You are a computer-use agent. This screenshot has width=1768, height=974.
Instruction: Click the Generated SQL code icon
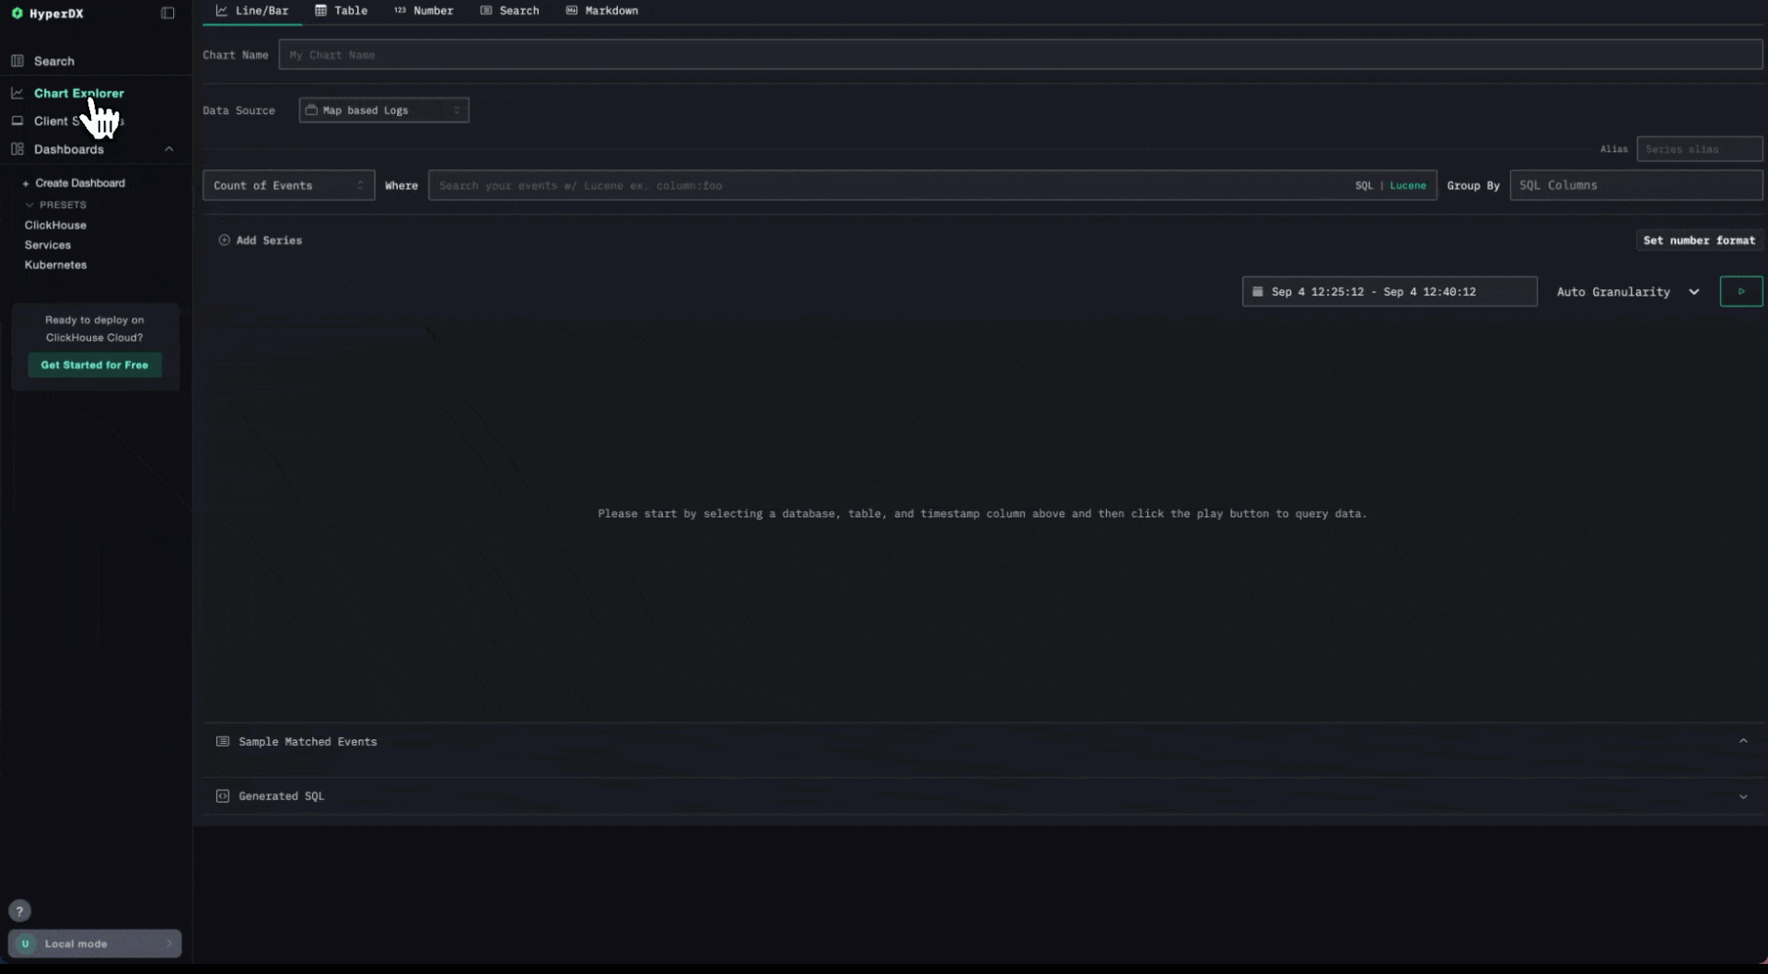tap(222, 796)
